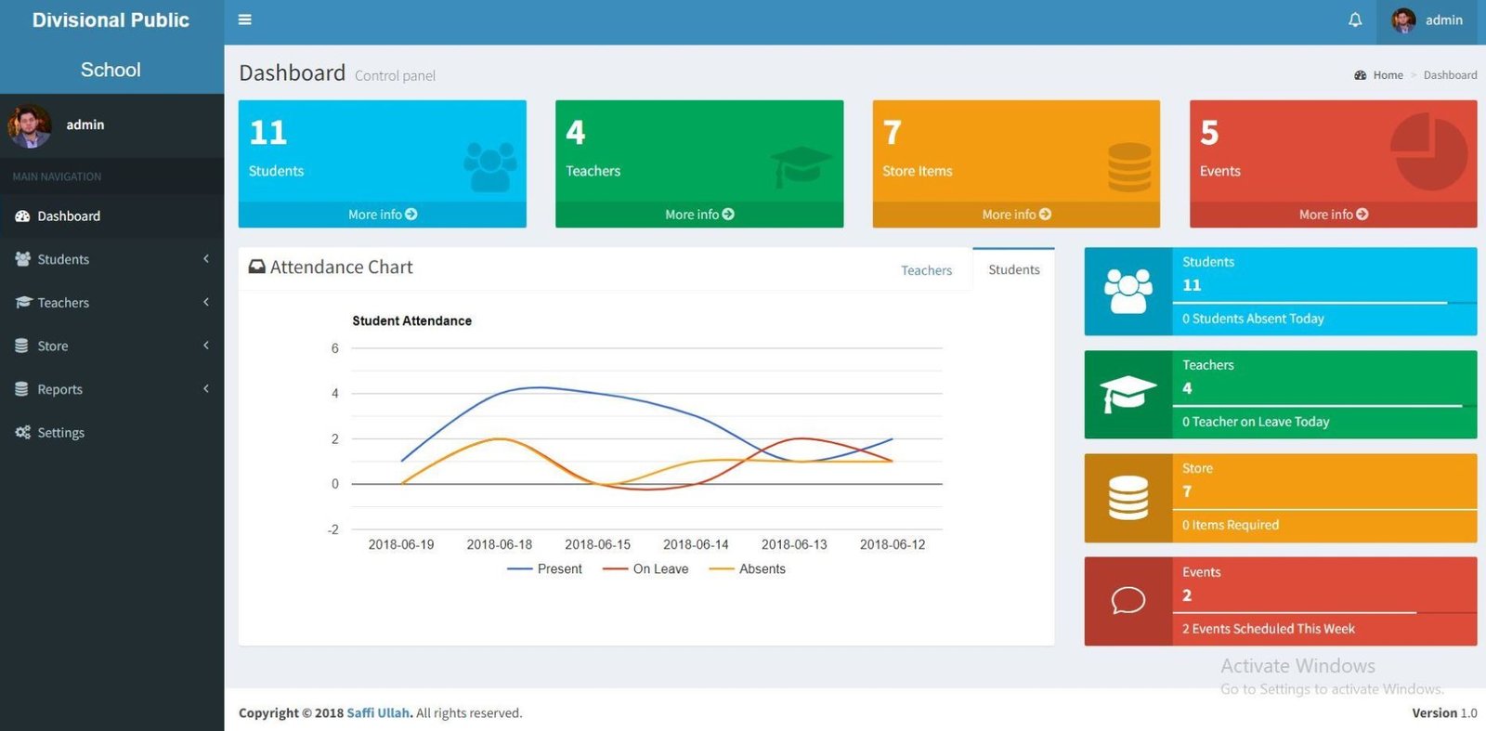Click the Settings gears icon in sidebar

(x=23, y=433)
